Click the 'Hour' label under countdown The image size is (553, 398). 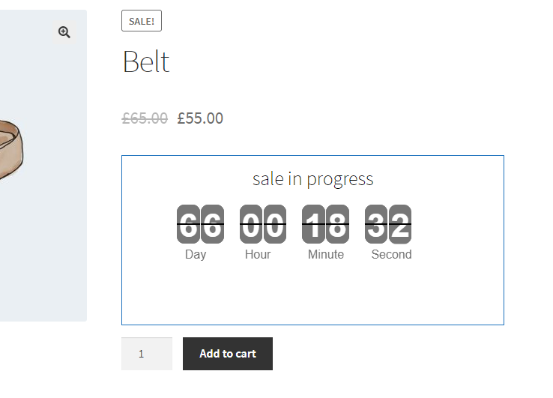pyautogui.click(x=258, y=255)
